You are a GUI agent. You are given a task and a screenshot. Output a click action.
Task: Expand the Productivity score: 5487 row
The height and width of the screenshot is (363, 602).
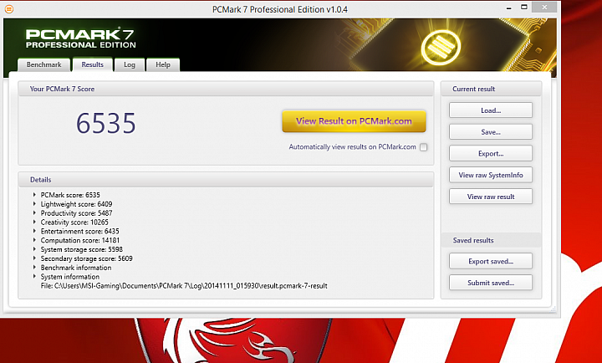34,212
